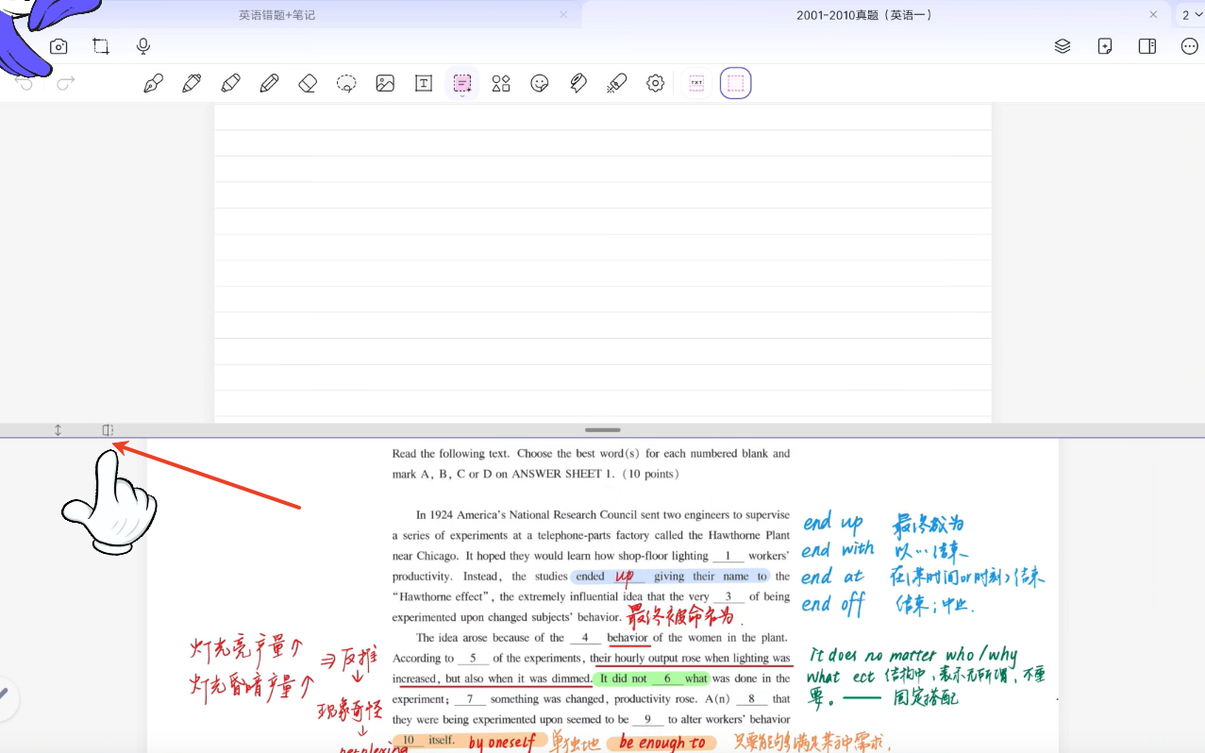Select the laser pointer tool
This screenshot has width=1205, height=753.
[x=617, y=83]
